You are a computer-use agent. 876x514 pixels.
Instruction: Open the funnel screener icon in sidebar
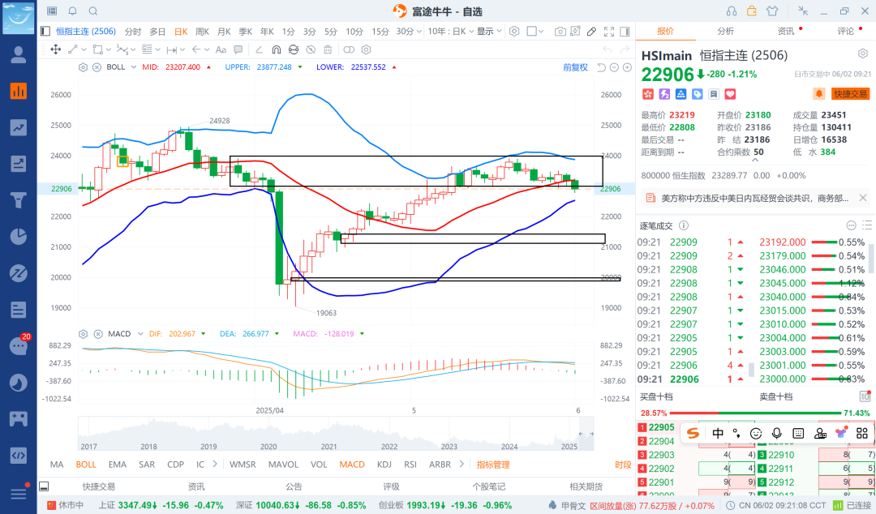(19, 200)
